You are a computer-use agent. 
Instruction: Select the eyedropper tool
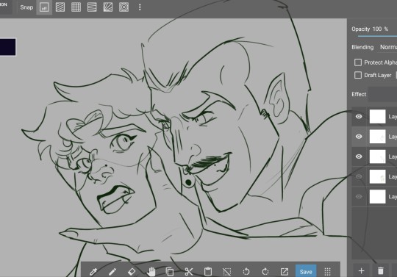click(x=93, y=272)
